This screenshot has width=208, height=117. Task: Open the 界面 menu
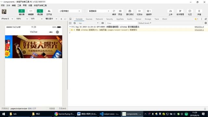tap(25, 6)
